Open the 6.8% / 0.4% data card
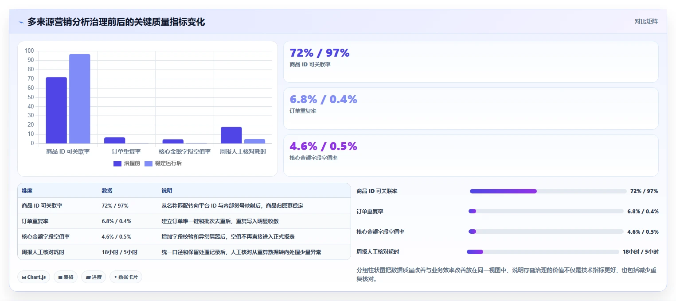Screen dimensions: 676x301 click(x=471, y=108)
